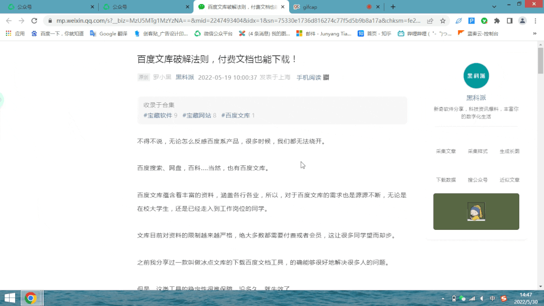The width and height of the screenshot is (544, 306).
Task: Open the blue P extension icon
Action: pyautogui.click(x=471, y=21)
